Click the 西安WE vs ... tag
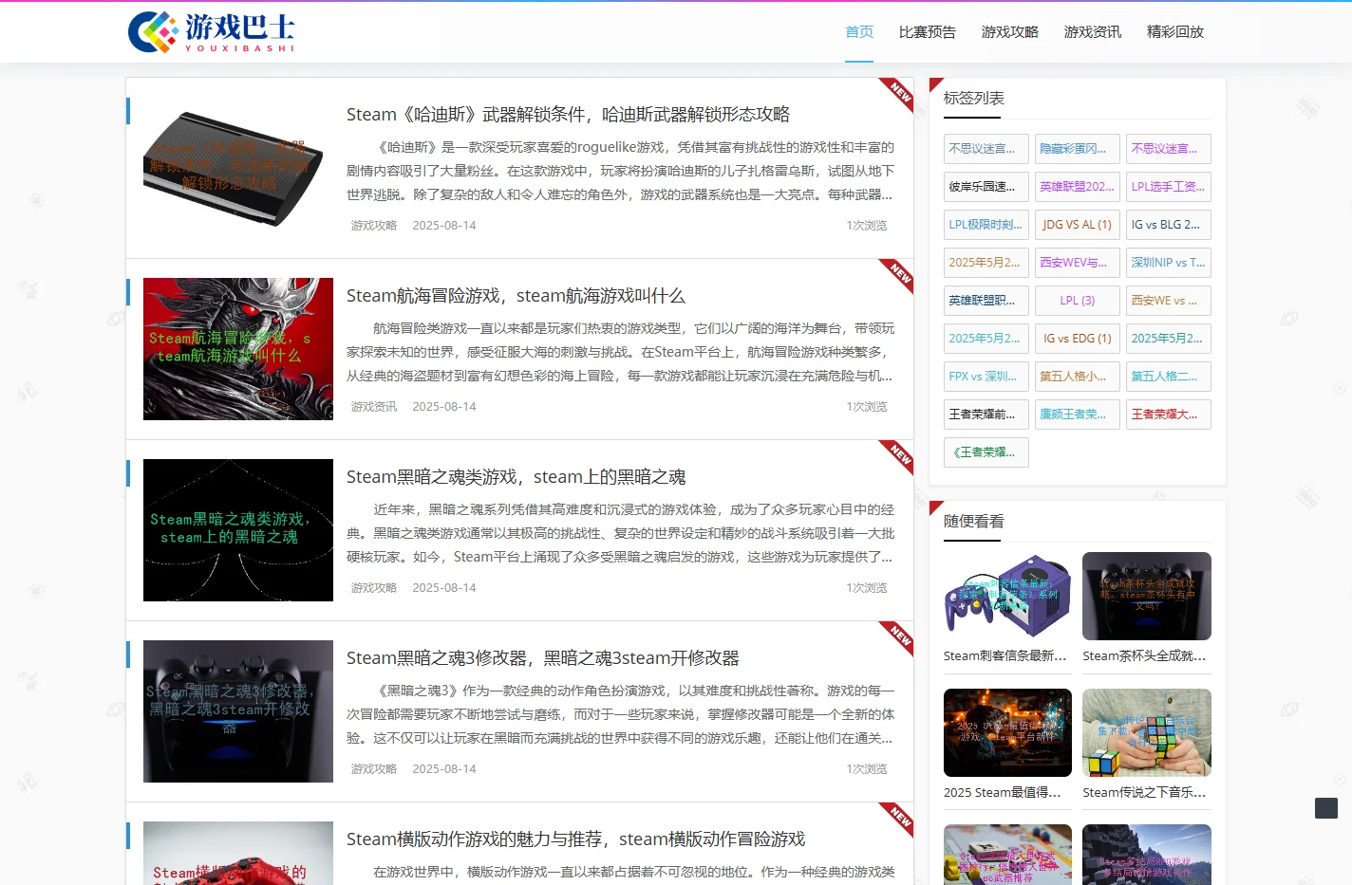 click(1168, 301)
